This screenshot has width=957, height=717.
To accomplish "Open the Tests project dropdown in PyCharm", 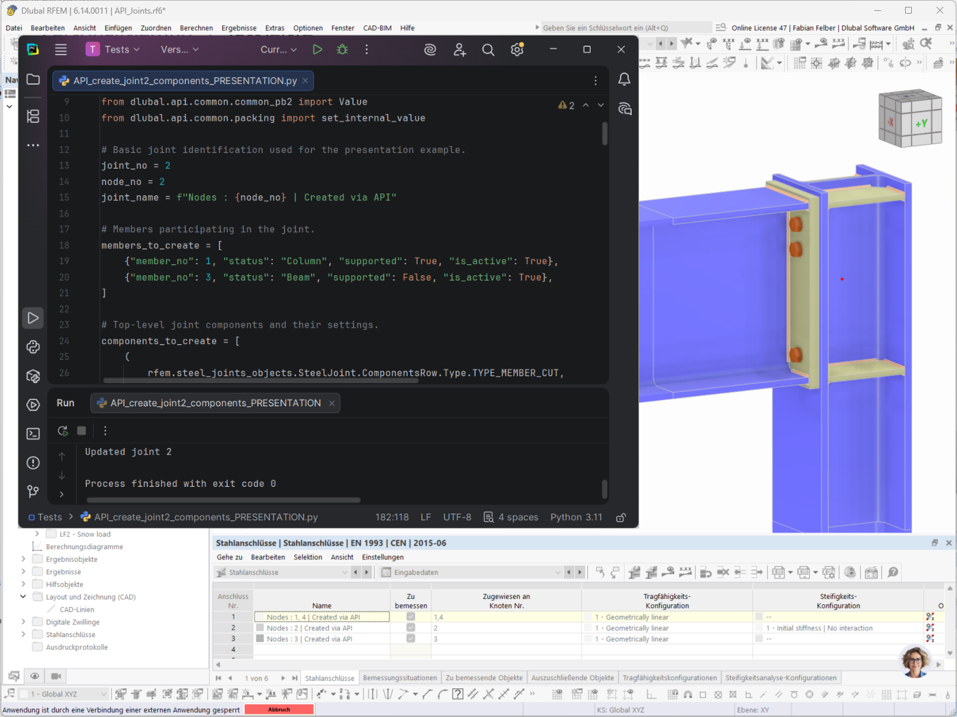I will pos(113,49).
